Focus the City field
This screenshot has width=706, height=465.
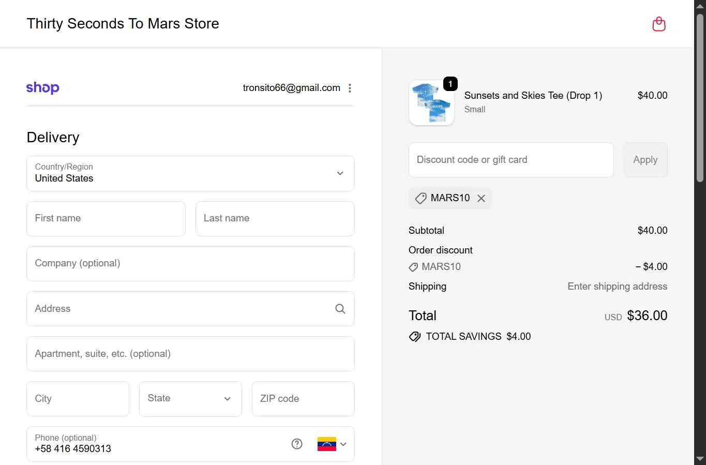pyautogui.click(x=78, y=399)
